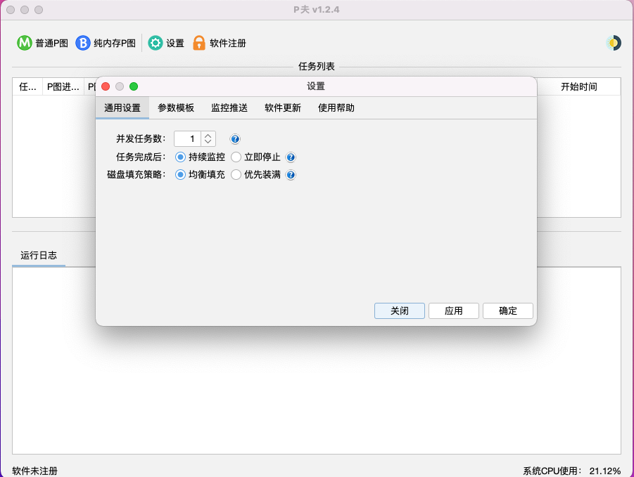
Task: Click the 软件注册 lock icon
Action: [x=199, y=43]
